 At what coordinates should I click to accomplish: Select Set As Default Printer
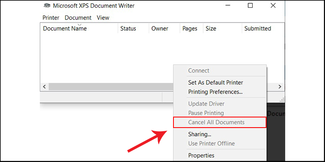[216, 83]
